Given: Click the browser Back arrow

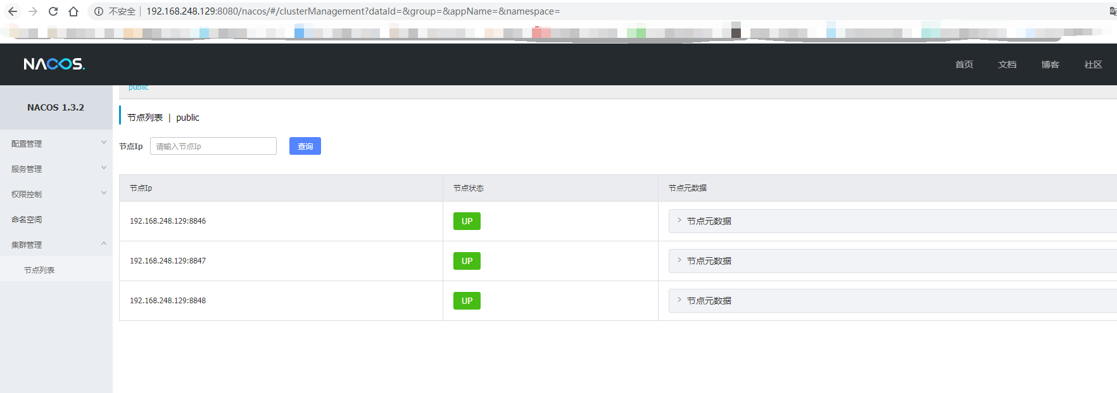Looking at the screenshot, I should (13, 11).
